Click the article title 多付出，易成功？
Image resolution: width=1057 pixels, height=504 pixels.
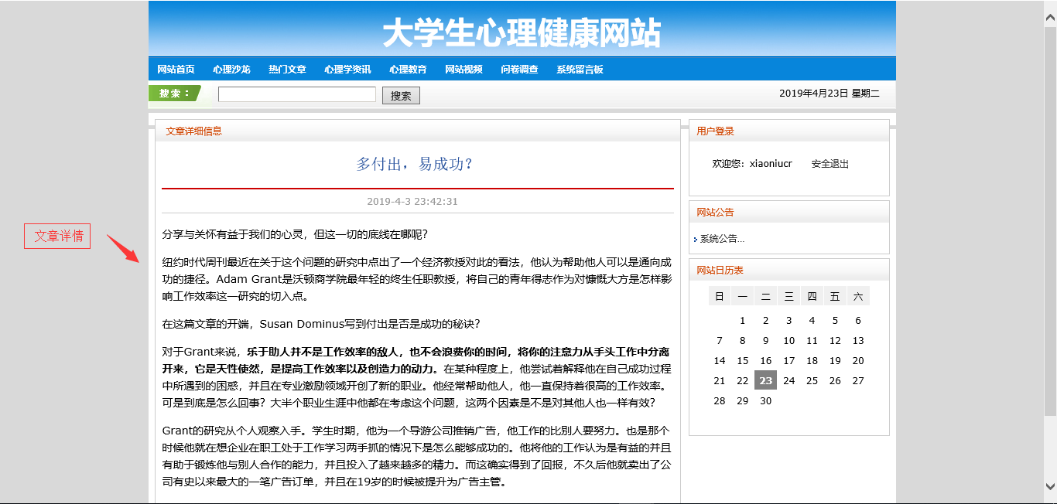(x=415, y=164)
